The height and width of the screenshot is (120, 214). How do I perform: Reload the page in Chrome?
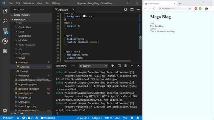click(x=154, y=8)
